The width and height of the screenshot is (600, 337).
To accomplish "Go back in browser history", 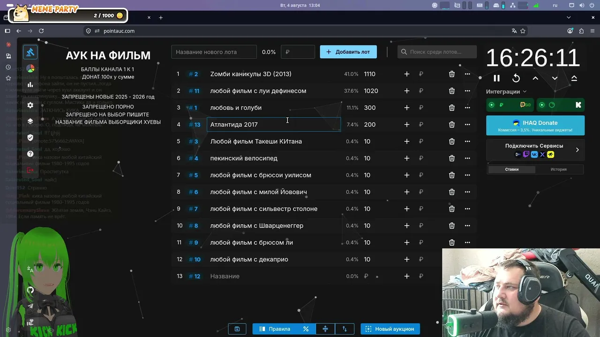I will pos(19,31).
